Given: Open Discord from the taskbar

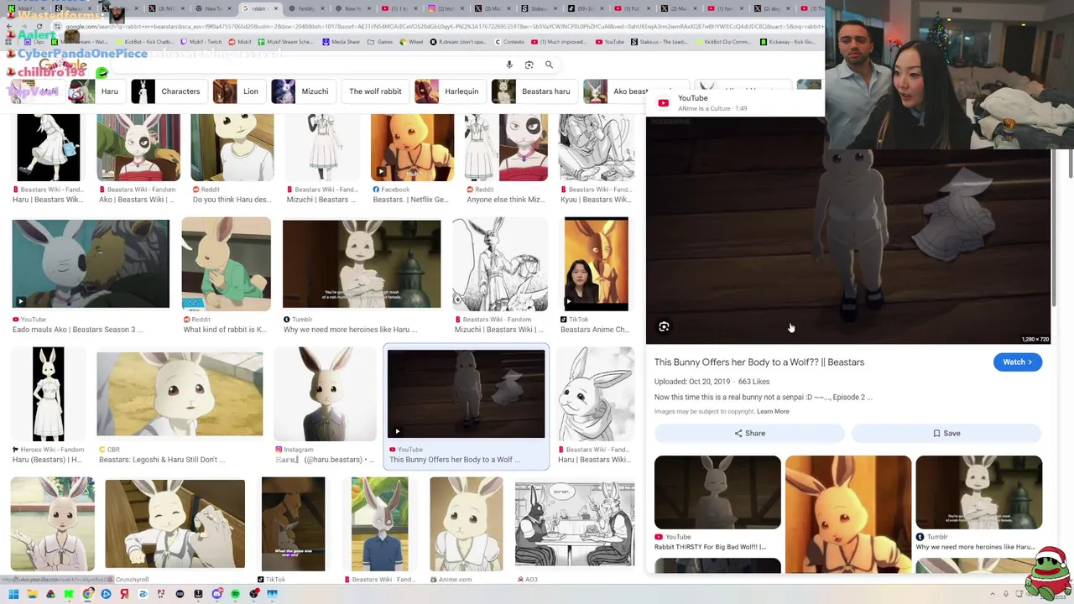Looking at the screenshot, I should pos(216,594).
